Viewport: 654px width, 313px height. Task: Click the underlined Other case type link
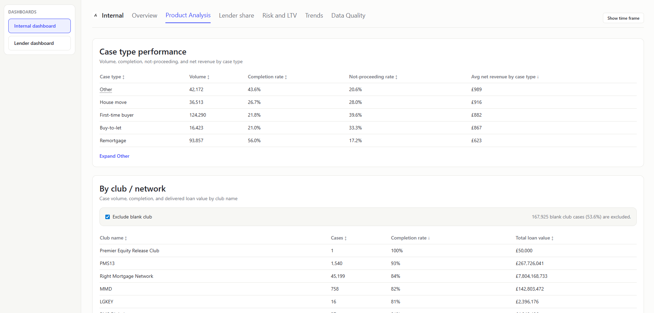point(105,89)
